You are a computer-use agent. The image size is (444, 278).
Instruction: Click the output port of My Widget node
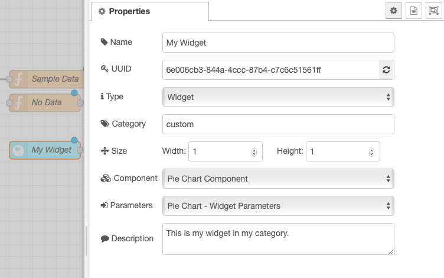tap(80, 150)
